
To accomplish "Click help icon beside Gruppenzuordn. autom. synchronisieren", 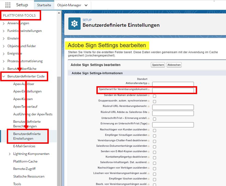I will coord(149,101).
